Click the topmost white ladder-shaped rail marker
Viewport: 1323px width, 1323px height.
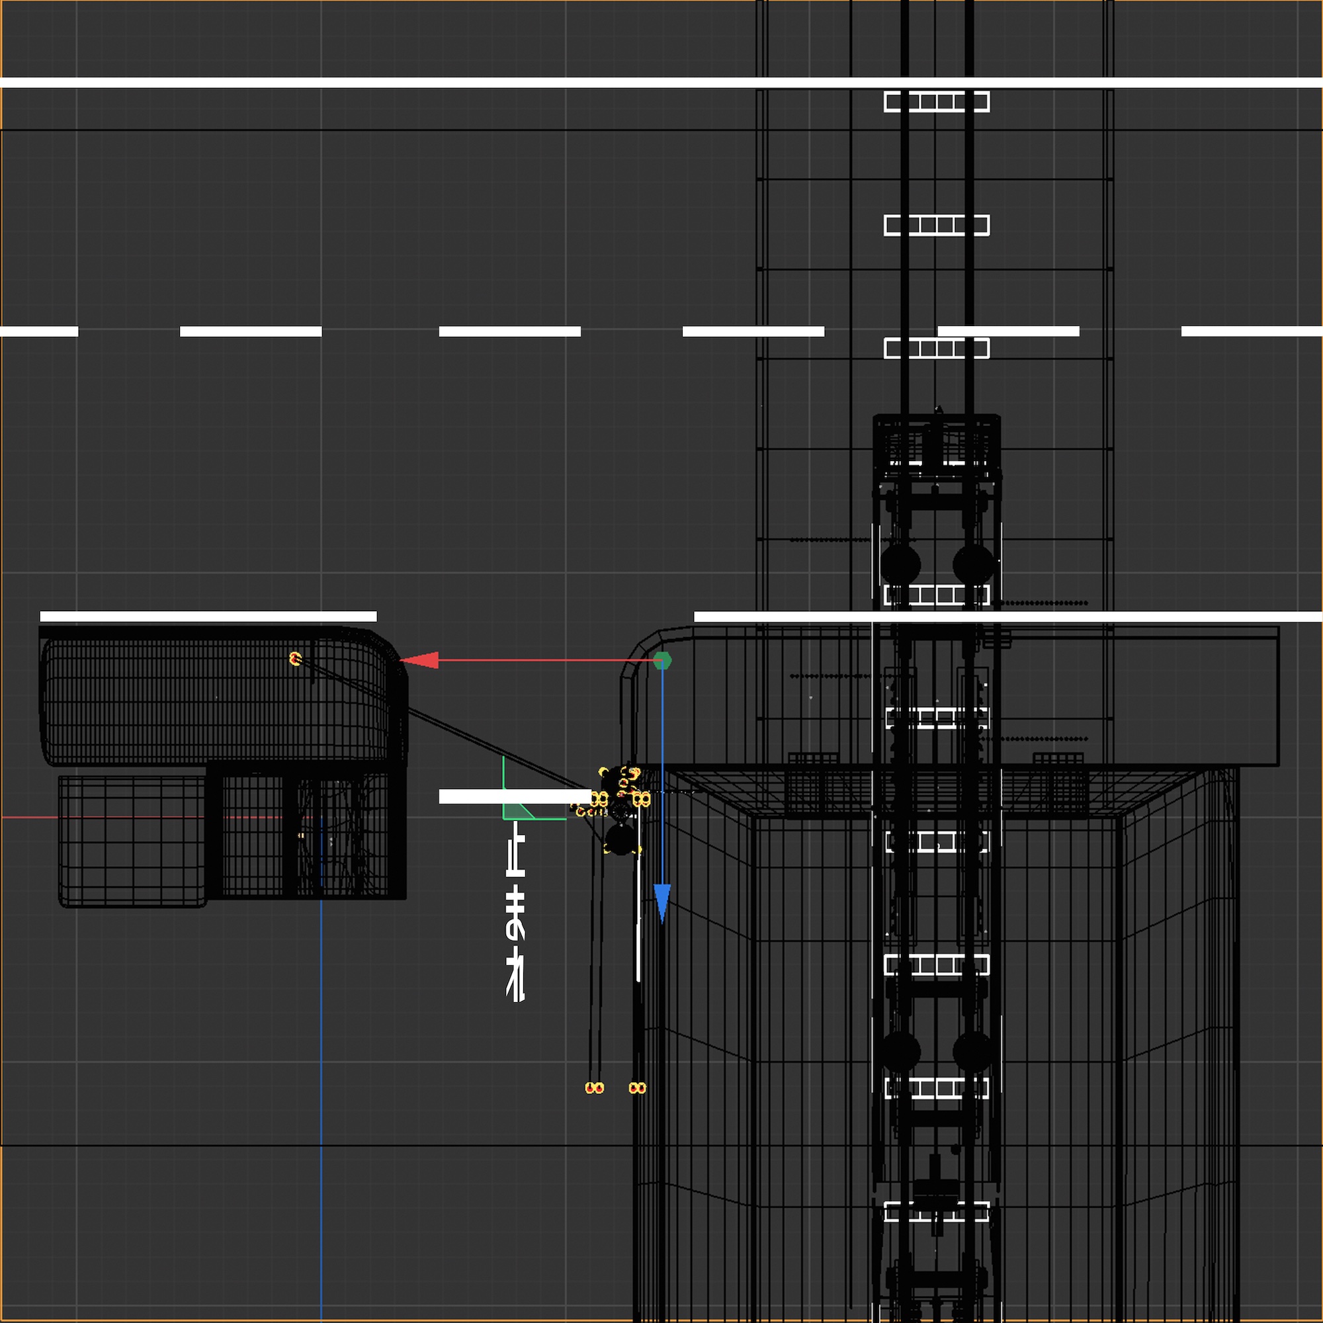click(x=936, y=102)
